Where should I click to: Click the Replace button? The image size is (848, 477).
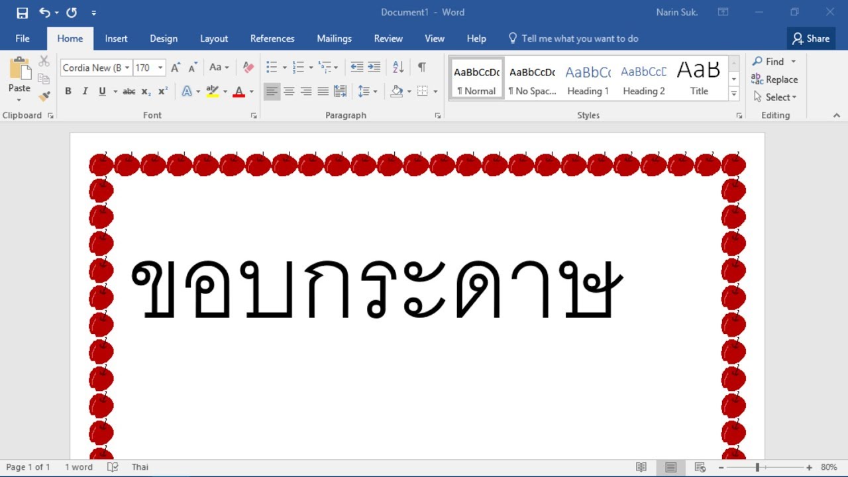[x=774, y=79]
